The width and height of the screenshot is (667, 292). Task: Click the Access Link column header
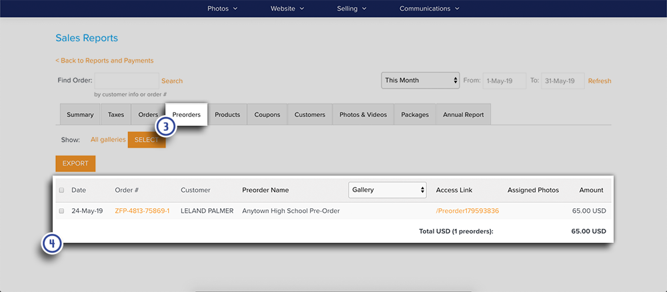point(454,190)
